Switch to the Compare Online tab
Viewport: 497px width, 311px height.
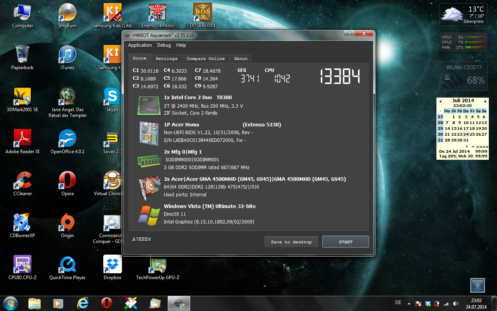pyautogui.click(x=205, y=58)
